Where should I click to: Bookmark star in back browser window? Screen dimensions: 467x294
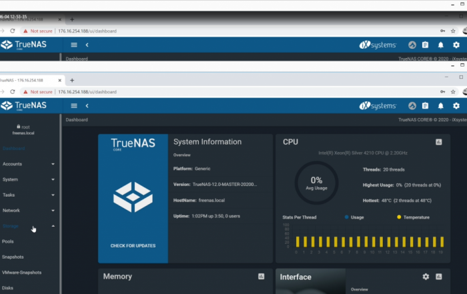click(453, 31)
